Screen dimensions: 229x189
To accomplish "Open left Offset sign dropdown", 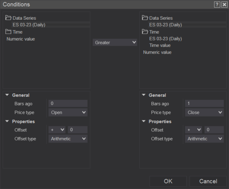I will click(57, 130).
